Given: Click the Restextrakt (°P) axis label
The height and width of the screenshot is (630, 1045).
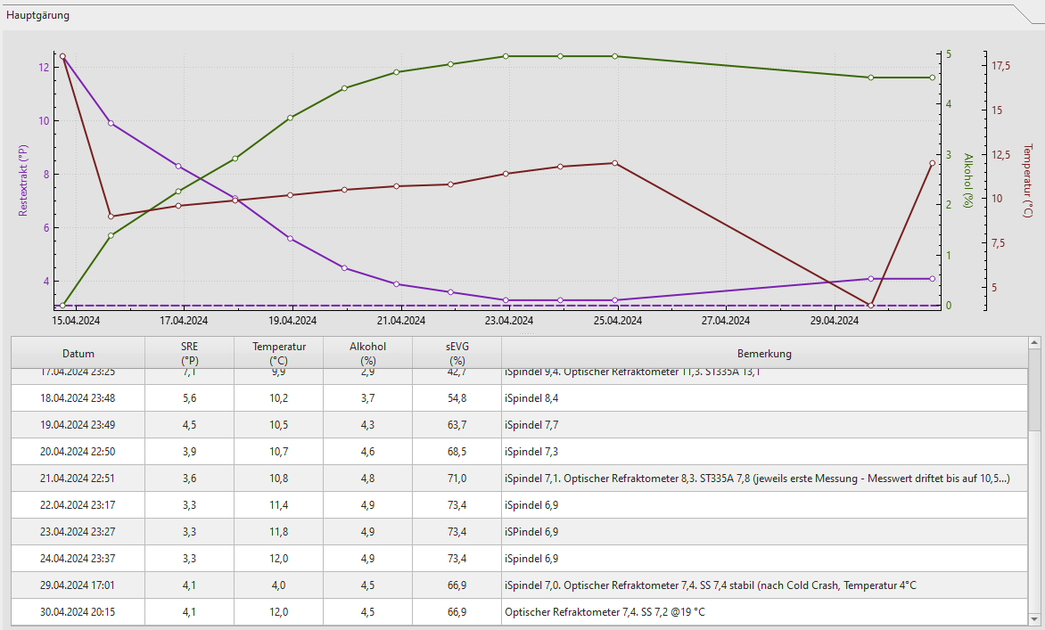Looking at the screenshot, I should point(24,176).
